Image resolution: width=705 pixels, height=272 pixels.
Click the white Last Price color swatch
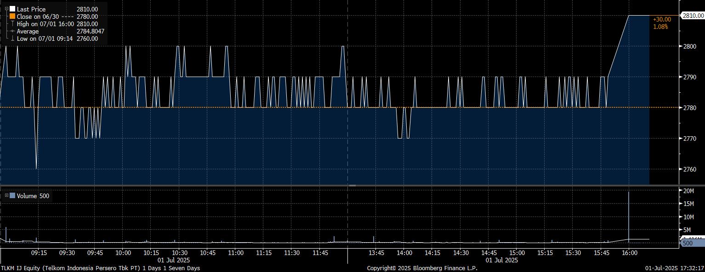tap(12, 9)
